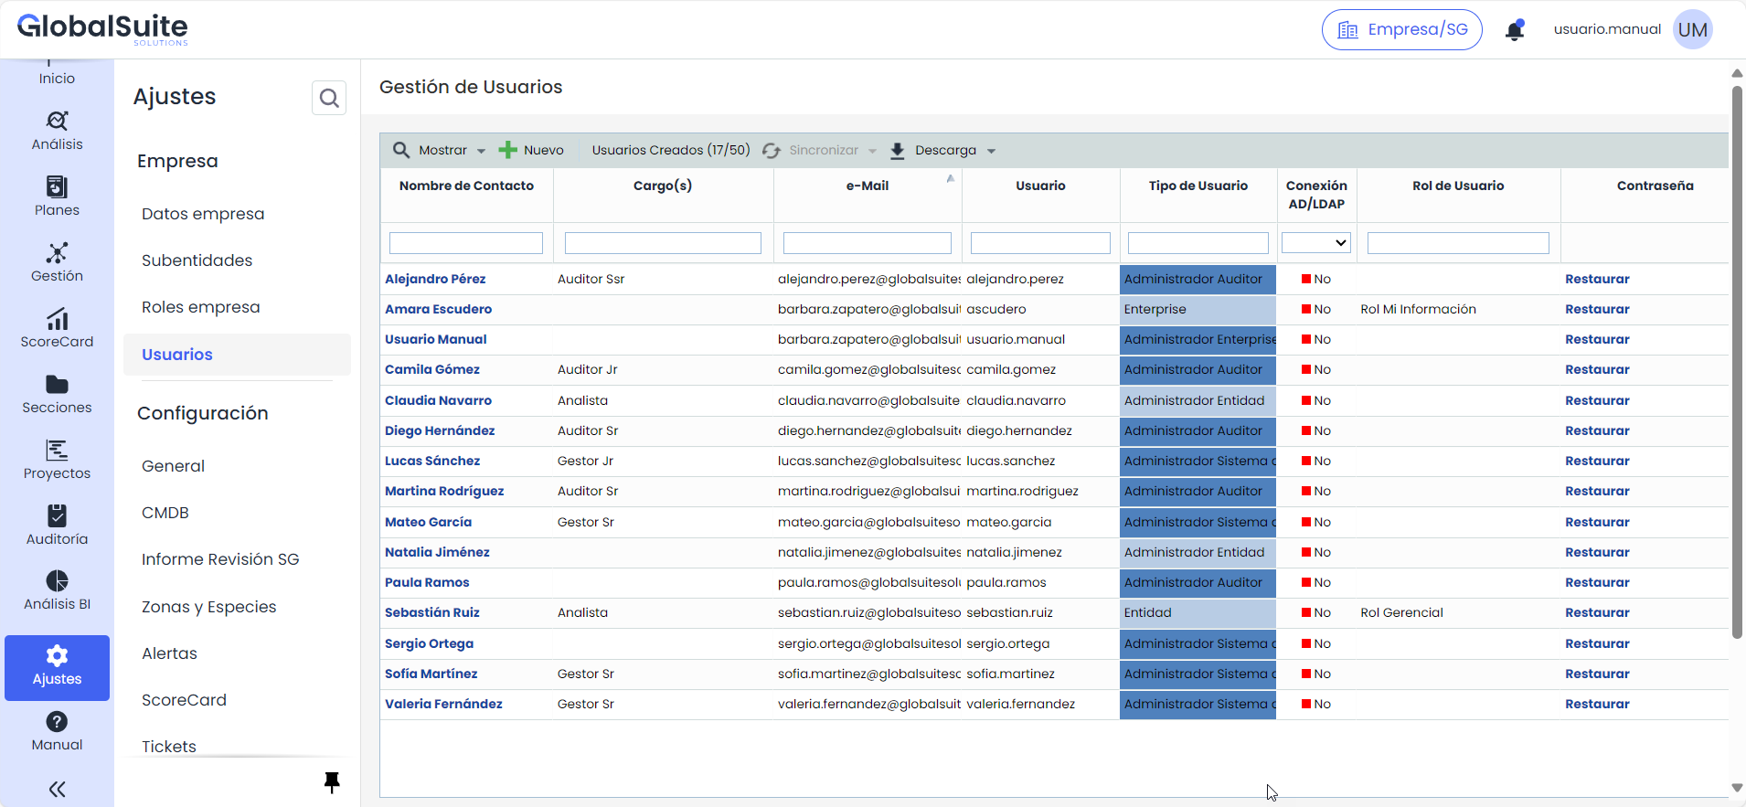Viewport: 1746px width, 807px height.
Task: Open Zonas y Especies settings item
Action: coord(208,607)
